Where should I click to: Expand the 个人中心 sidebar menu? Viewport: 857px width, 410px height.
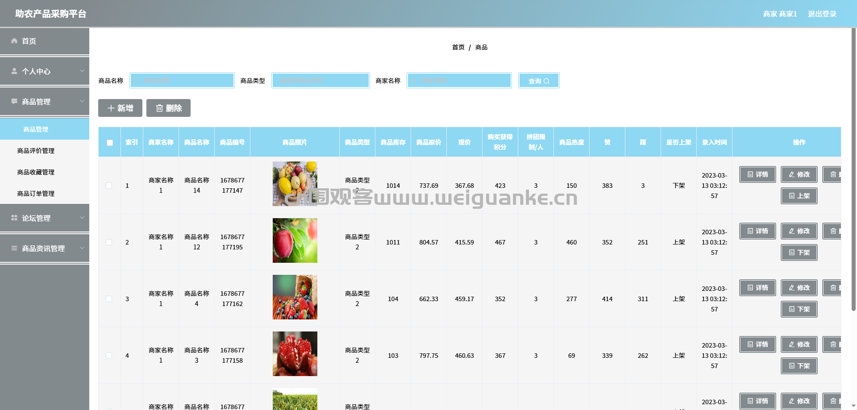pyautogui.click(x=45, y=71)
